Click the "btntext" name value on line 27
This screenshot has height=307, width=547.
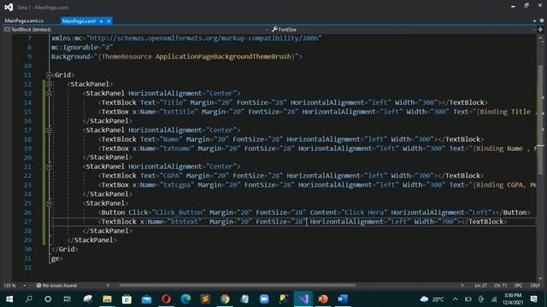tap(185, 222)
